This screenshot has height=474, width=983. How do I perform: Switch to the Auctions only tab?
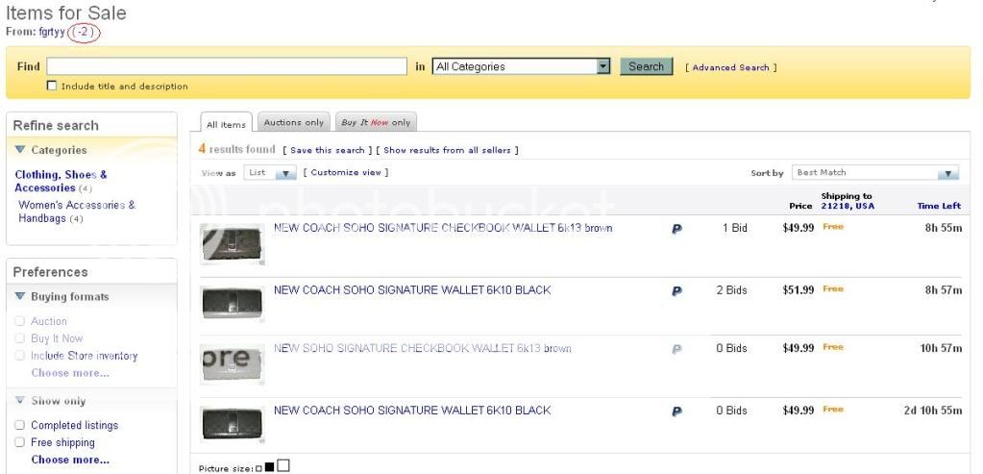[x=294, y=122]
